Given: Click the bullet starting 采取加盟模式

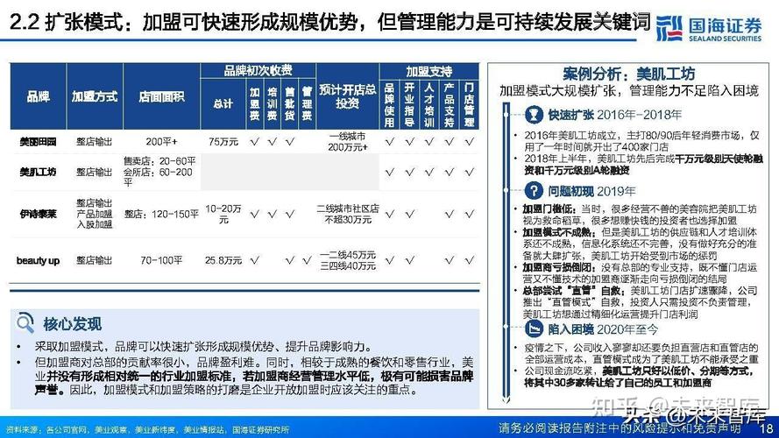Looking at the screenshot, I should click(x=203, y=346).
